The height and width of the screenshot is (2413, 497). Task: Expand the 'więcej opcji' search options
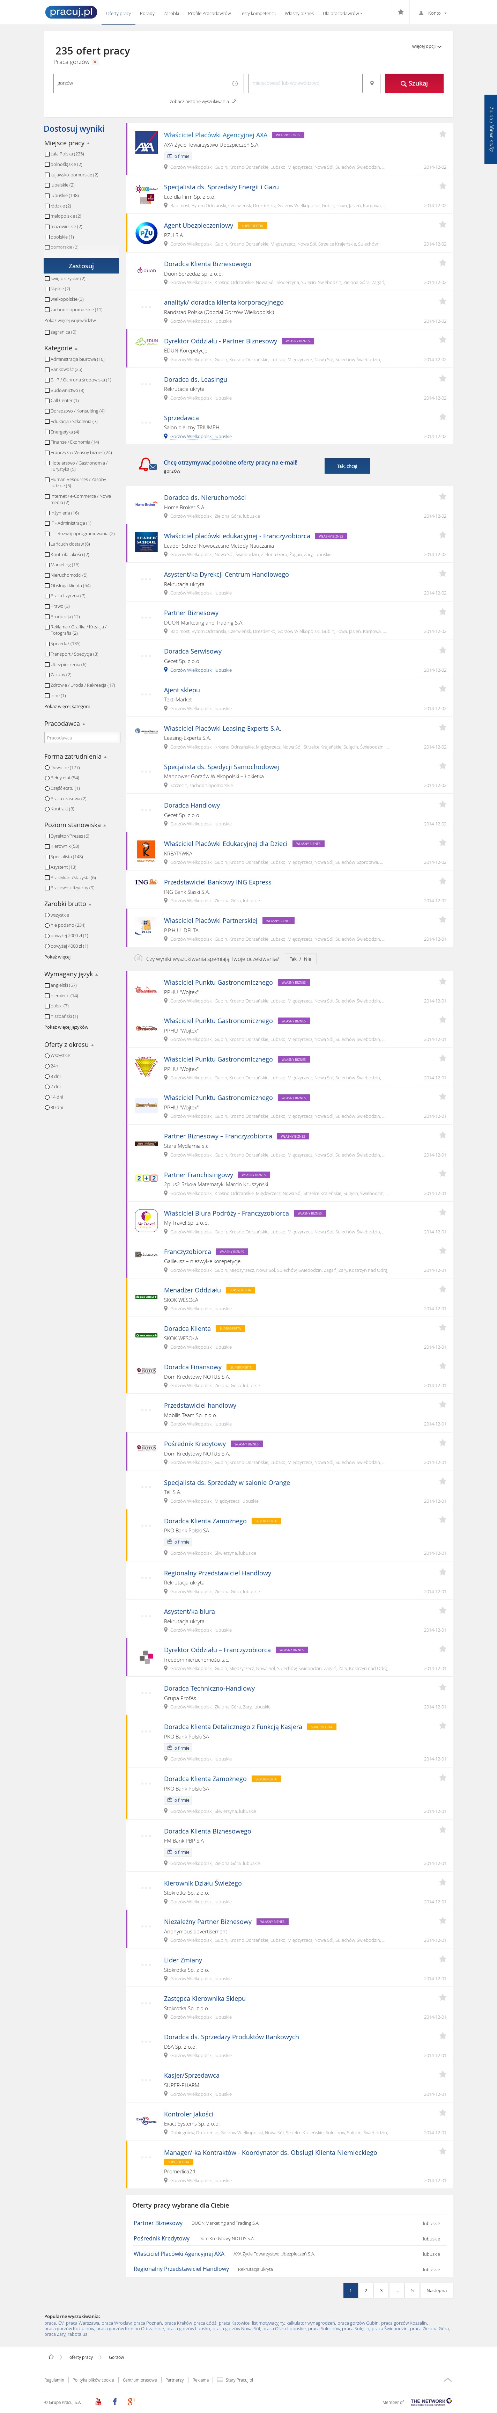tap(426, 46)
